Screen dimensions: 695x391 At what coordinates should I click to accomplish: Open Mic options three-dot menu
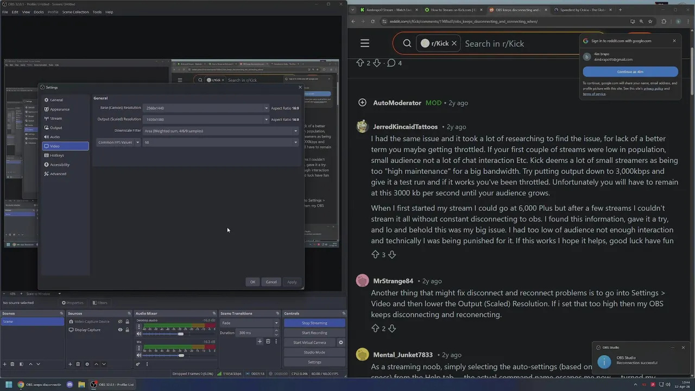pyautogui.click(x=138, y=349)
